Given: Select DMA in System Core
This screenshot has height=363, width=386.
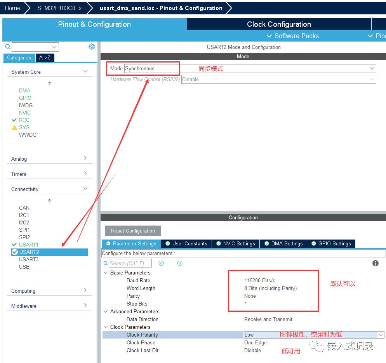Looking at the screenshot, I should 24,90.
